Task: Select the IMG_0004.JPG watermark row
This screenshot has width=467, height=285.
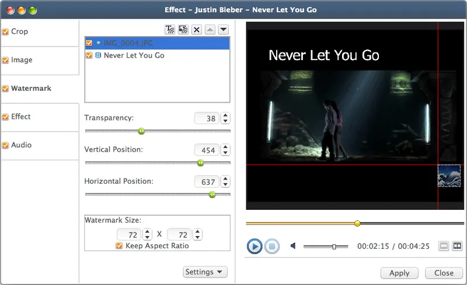Action: 157,43
